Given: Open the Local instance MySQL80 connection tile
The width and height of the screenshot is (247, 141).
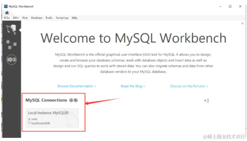Looking at the screenshot, I should [x=52, y=118].
